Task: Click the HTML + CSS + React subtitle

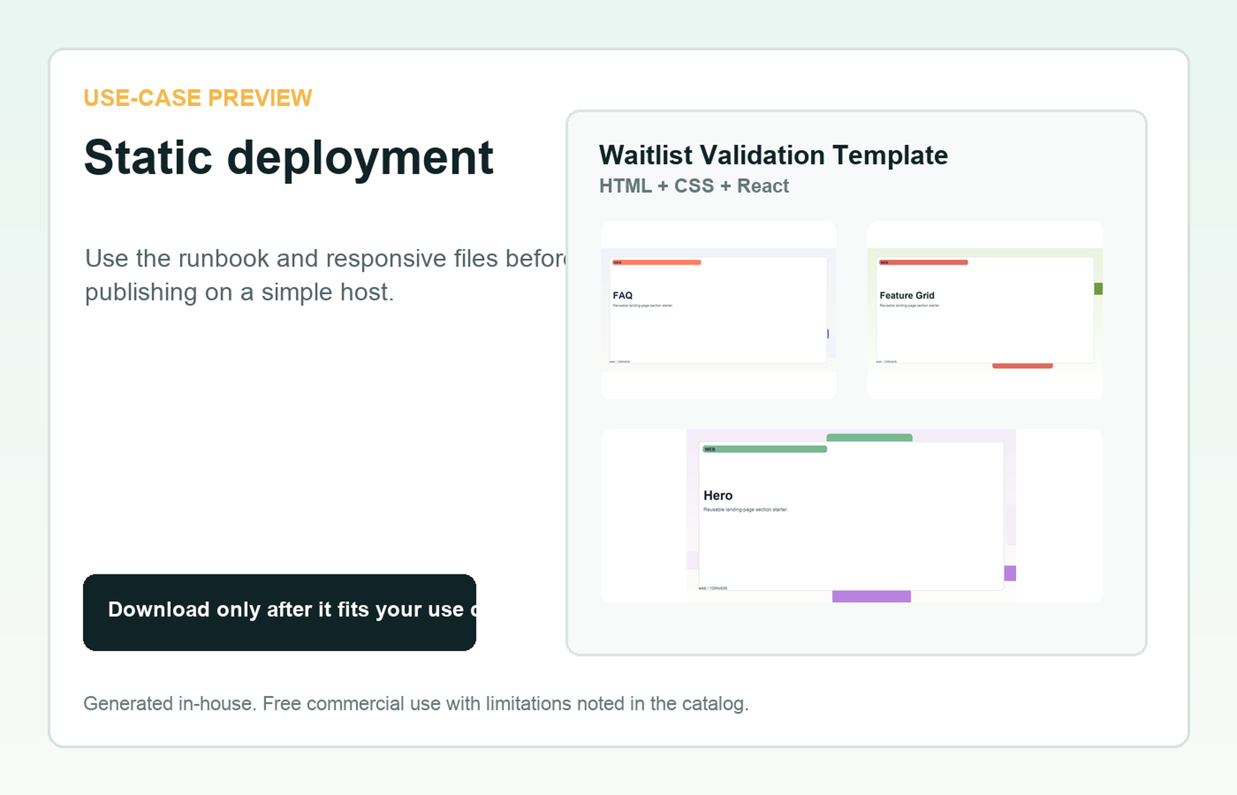Action: [694, 186]
